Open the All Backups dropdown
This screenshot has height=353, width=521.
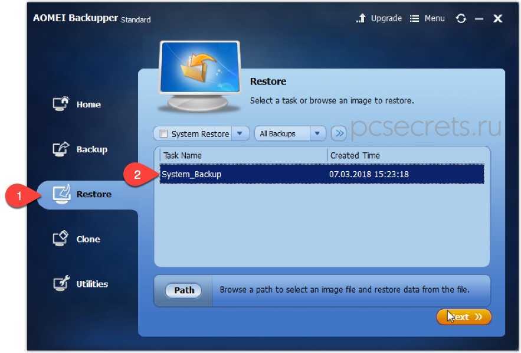pyautogui.click(x=290, y=133)
